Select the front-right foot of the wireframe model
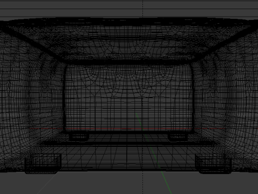258x194 pixels. pyautogui.click(x=213, y=164)
